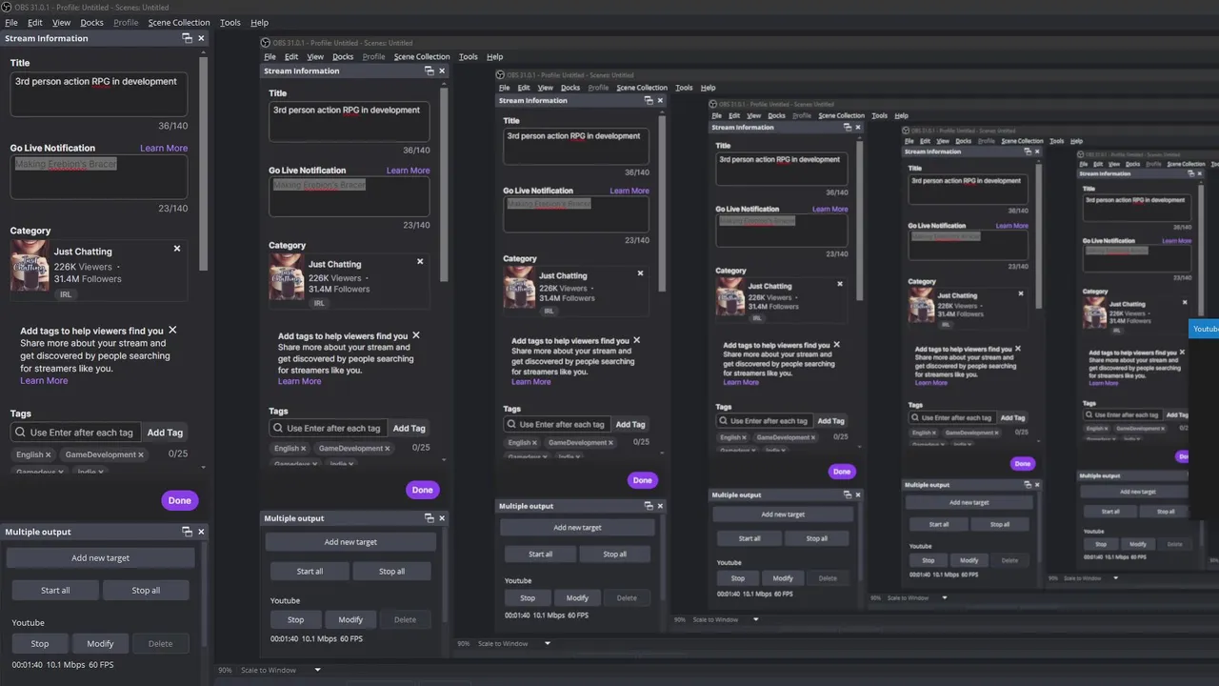Click the 0/25 tag counter in main window

pyautogui.click(x=178, y=454)
